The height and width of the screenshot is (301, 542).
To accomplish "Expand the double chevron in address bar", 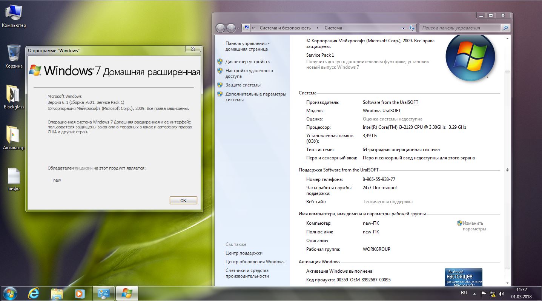I will (253, 28).
